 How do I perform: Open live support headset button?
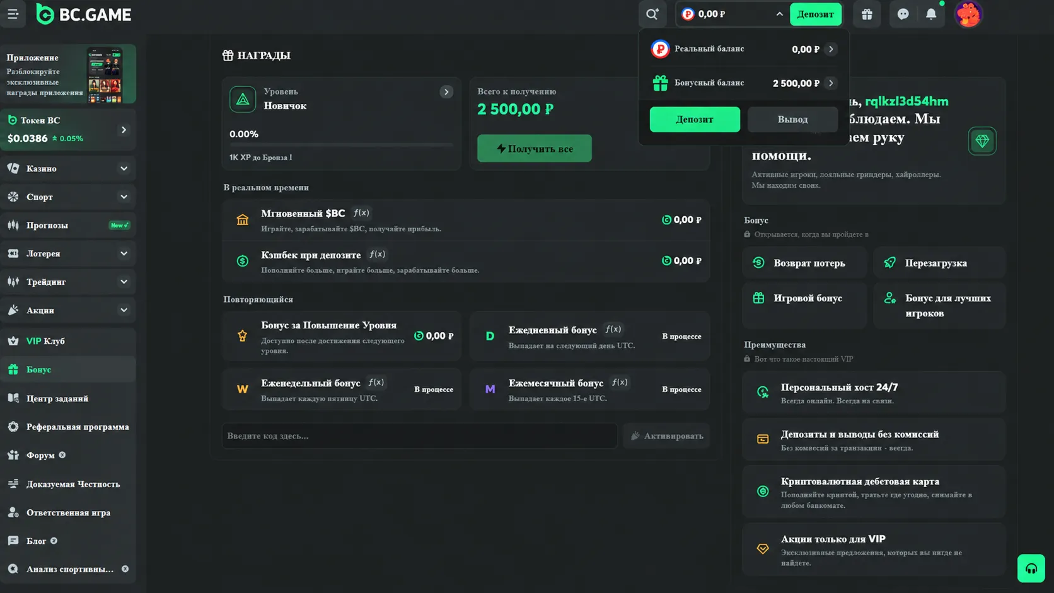click(x=1031, y=568)
